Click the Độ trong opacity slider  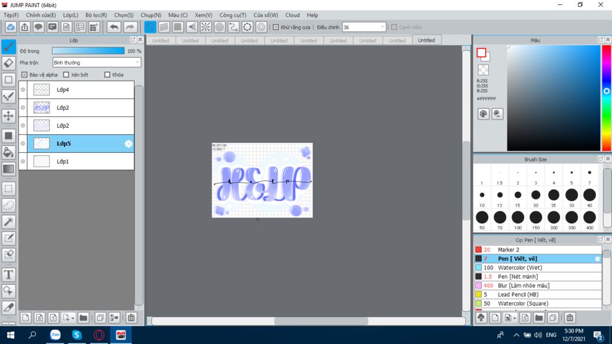coord(88,51)
